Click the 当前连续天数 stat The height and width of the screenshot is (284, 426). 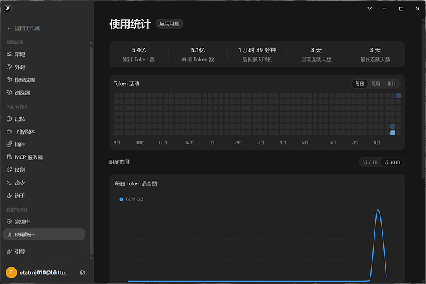tap(316, 54)
